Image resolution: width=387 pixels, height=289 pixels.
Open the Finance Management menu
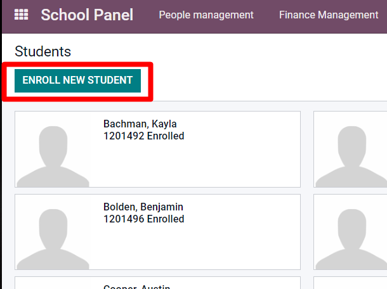[329, 15]
